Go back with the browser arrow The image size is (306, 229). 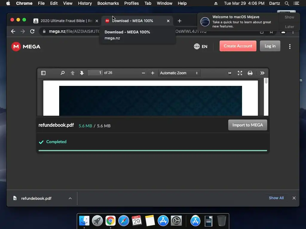coord(13,31)
